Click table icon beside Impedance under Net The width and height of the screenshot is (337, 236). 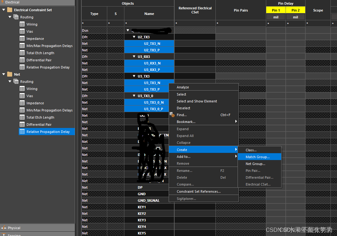coord(22,103)
